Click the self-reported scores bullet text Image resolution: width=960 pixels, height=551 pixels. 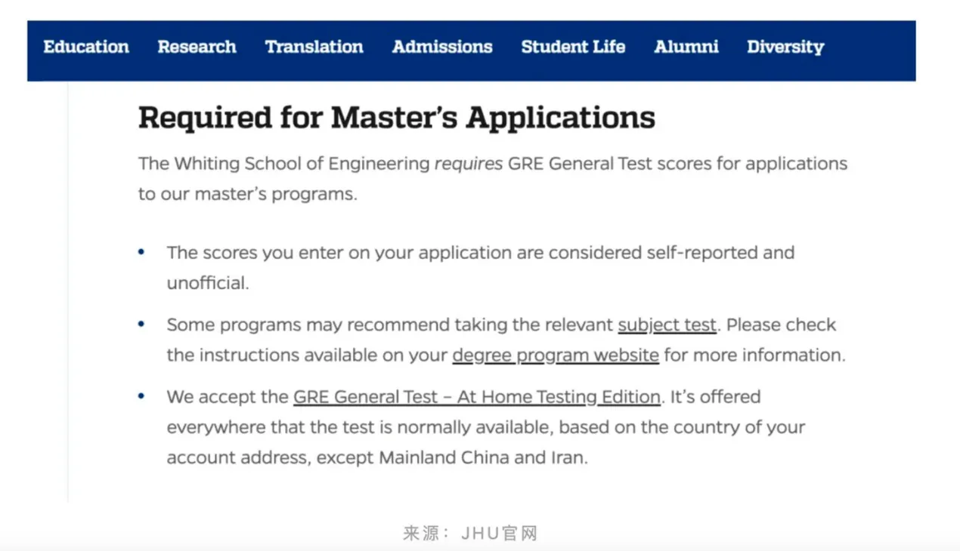pos(480,253)
